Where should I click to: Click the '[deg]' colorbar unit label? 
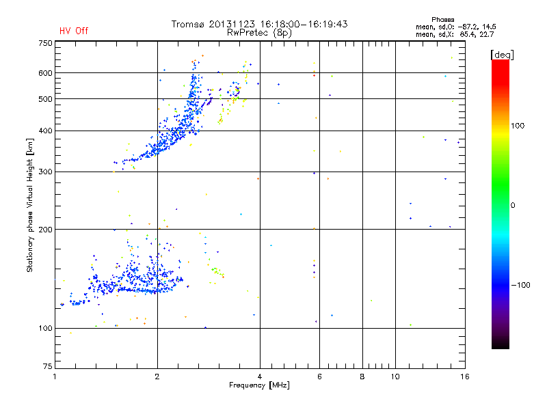(x=502, y=55)
